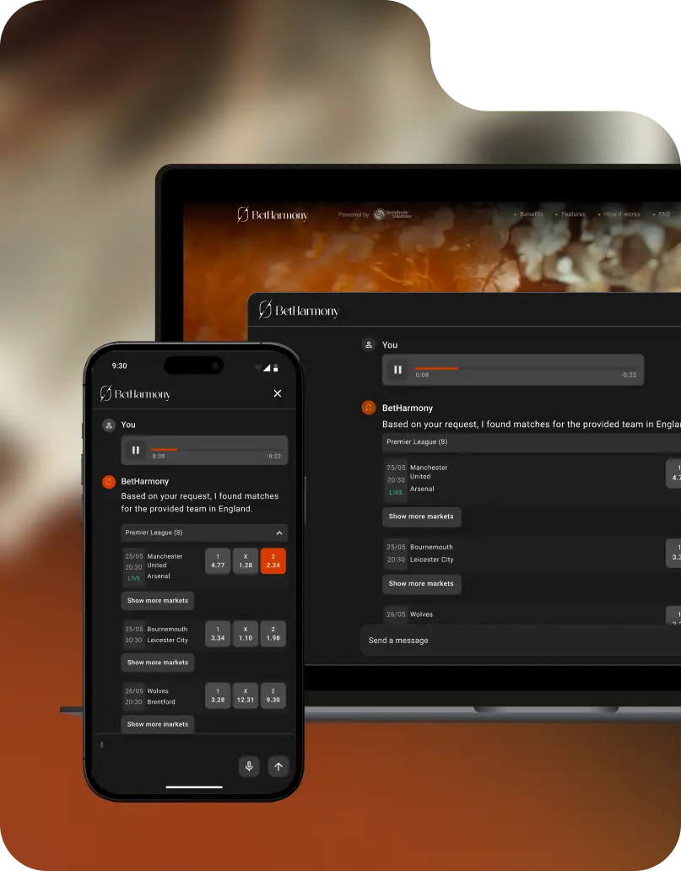Click the orange BetHarmony bot avatar on the phone
681x871 pixels.
click(x=109, y=482)
